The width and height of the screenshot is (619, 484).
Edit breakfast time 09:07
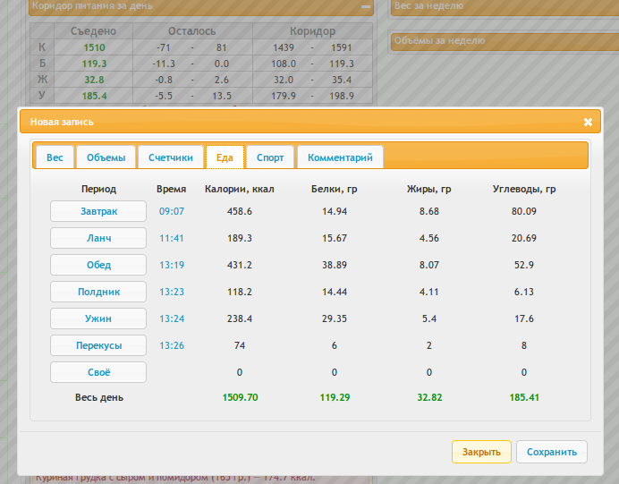[x=172, y=211]
